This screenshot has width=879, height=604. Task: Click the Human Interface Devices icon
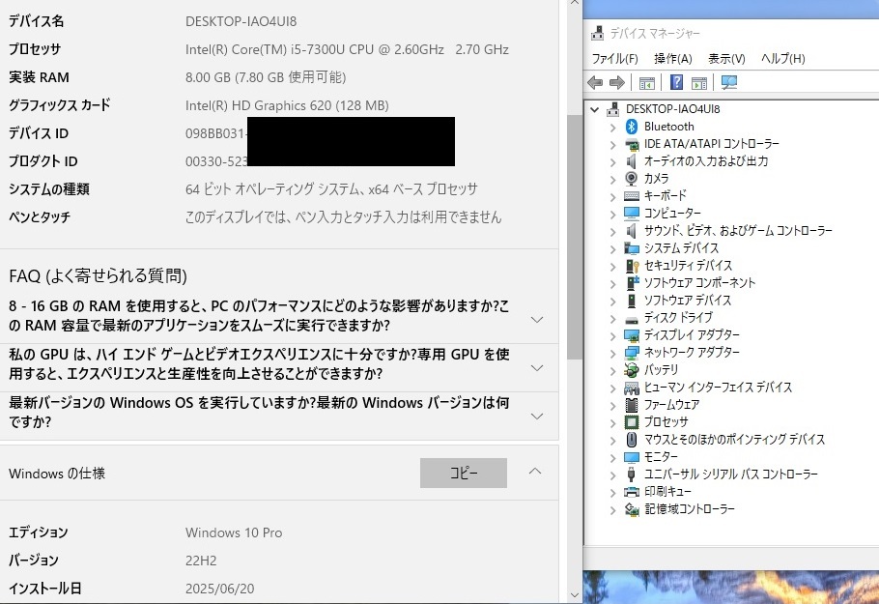pos(631,388)
